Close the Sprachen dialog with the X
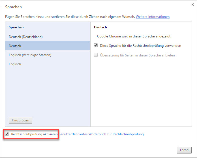This screenshot has width=197, height=158. (x=192, y=5)
